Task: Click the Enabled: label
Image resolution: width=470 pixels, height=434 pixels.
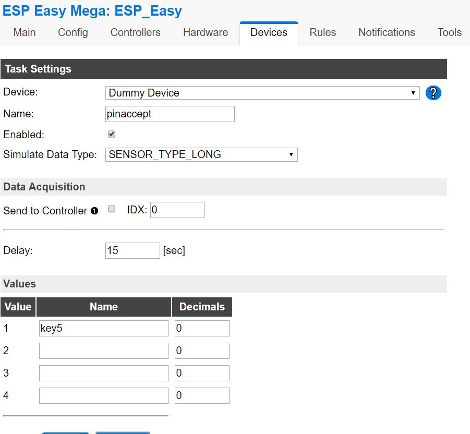Action: [x=23, y=135]
